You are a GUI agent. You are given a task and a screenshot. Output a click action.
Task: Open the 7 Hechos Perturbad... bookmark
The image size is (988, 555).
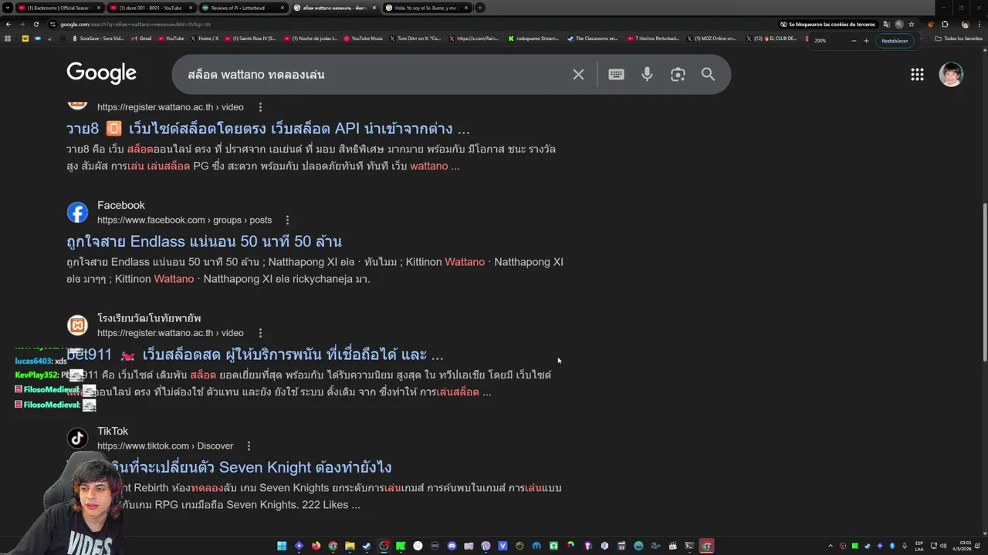tap(653, 39)
